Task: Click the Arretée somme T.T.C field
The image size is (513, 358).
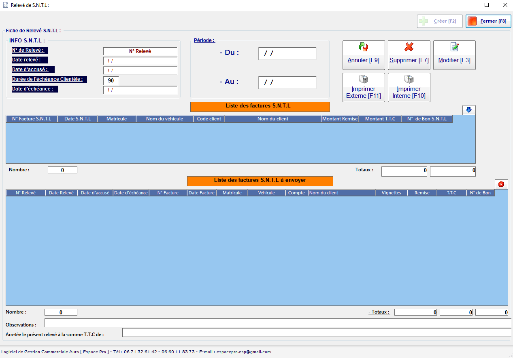Action: [317, 333]
